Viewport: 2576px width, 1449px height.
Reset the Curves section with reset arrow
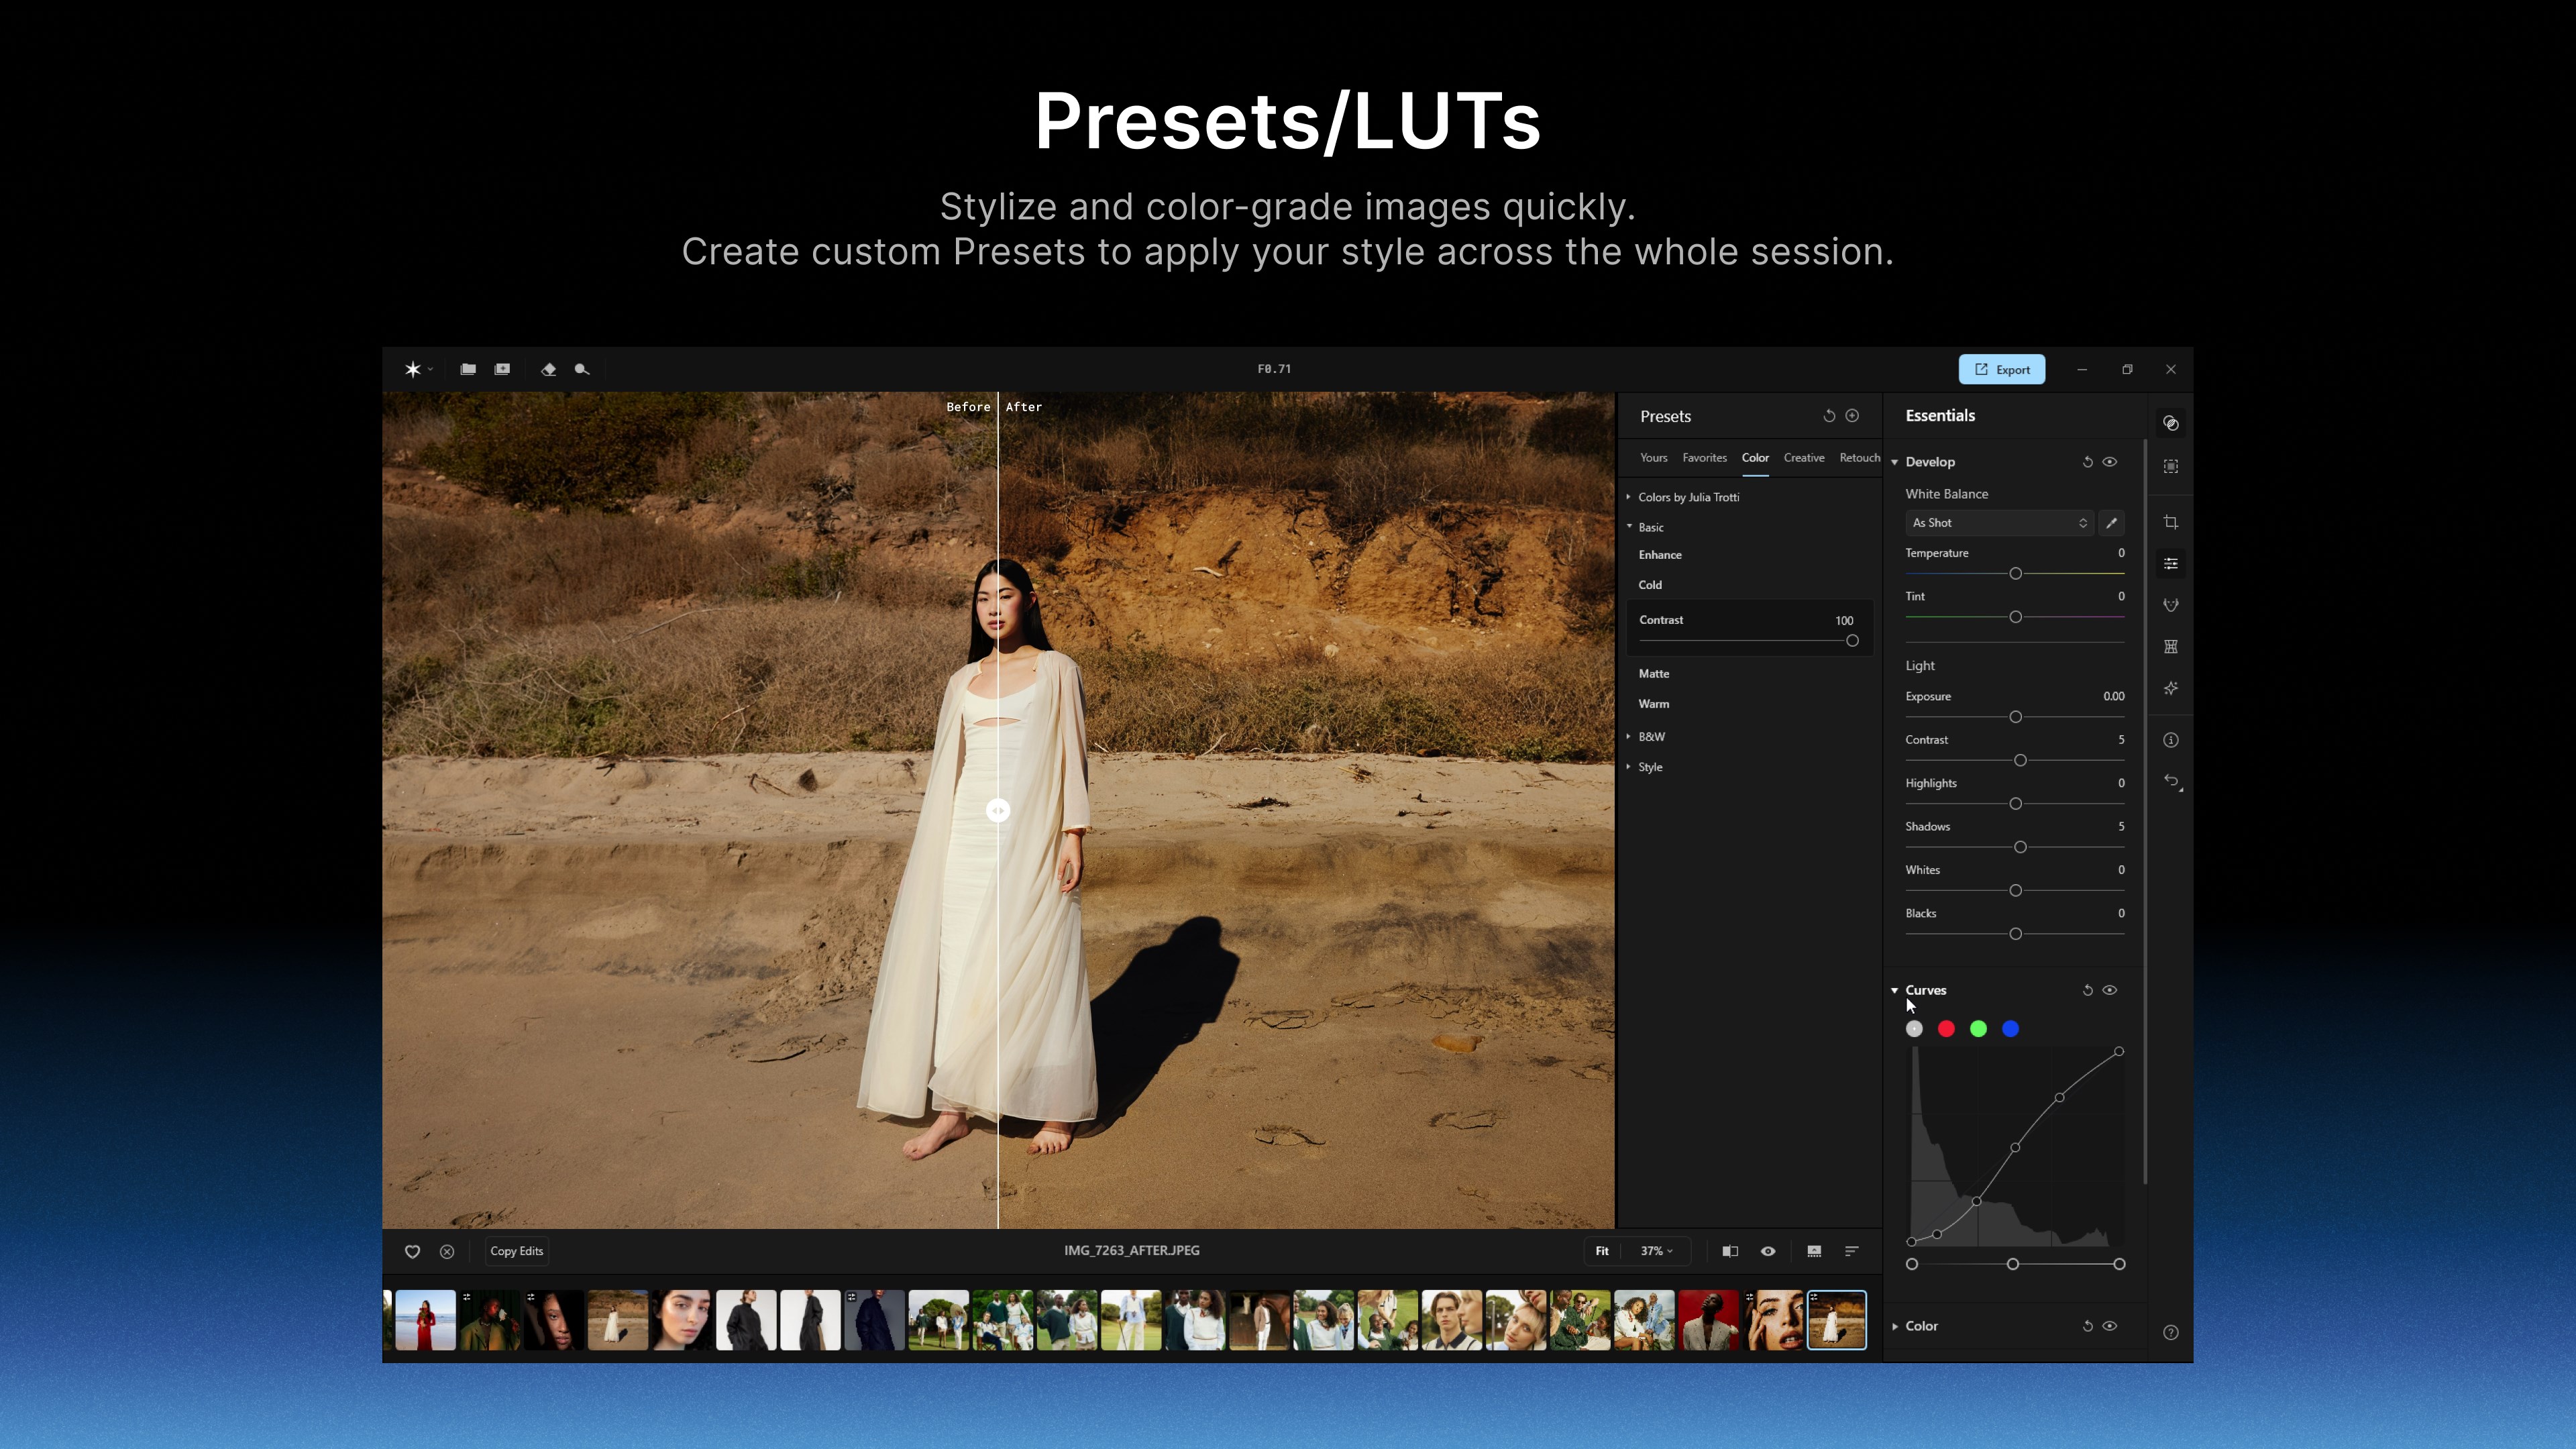point(2087,990)
